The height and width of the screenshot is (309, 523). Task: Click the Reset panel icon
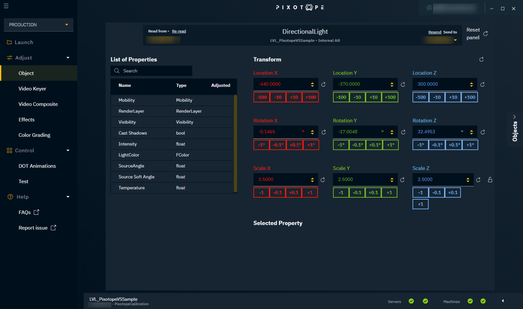485,33
